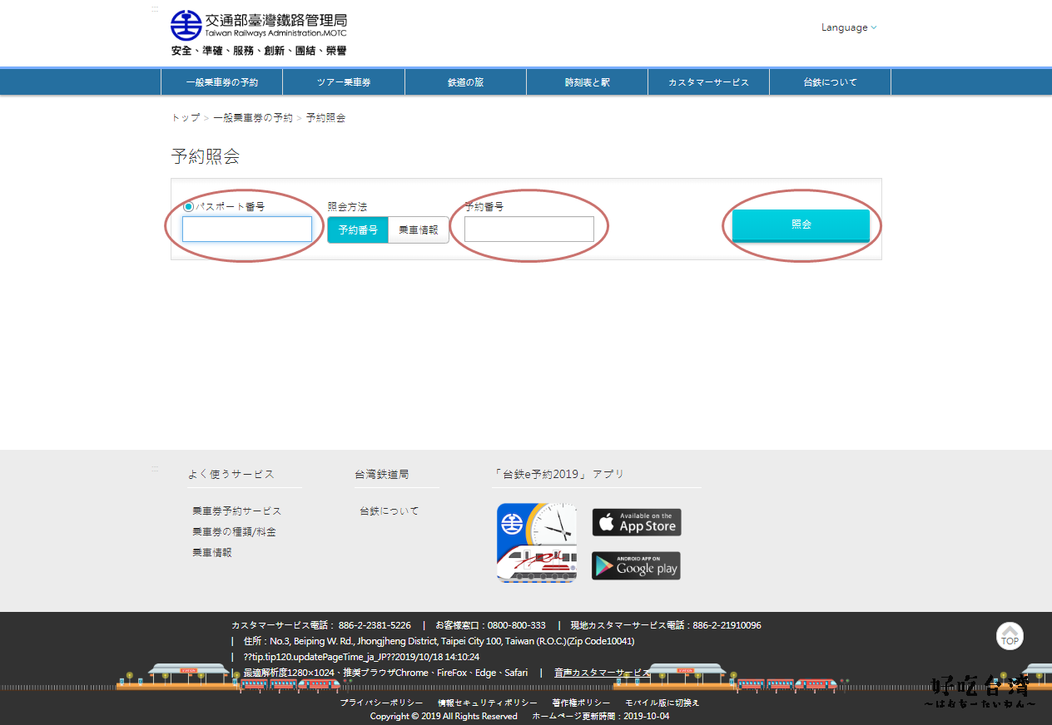Select the パスポート番号 radio button

188,207
